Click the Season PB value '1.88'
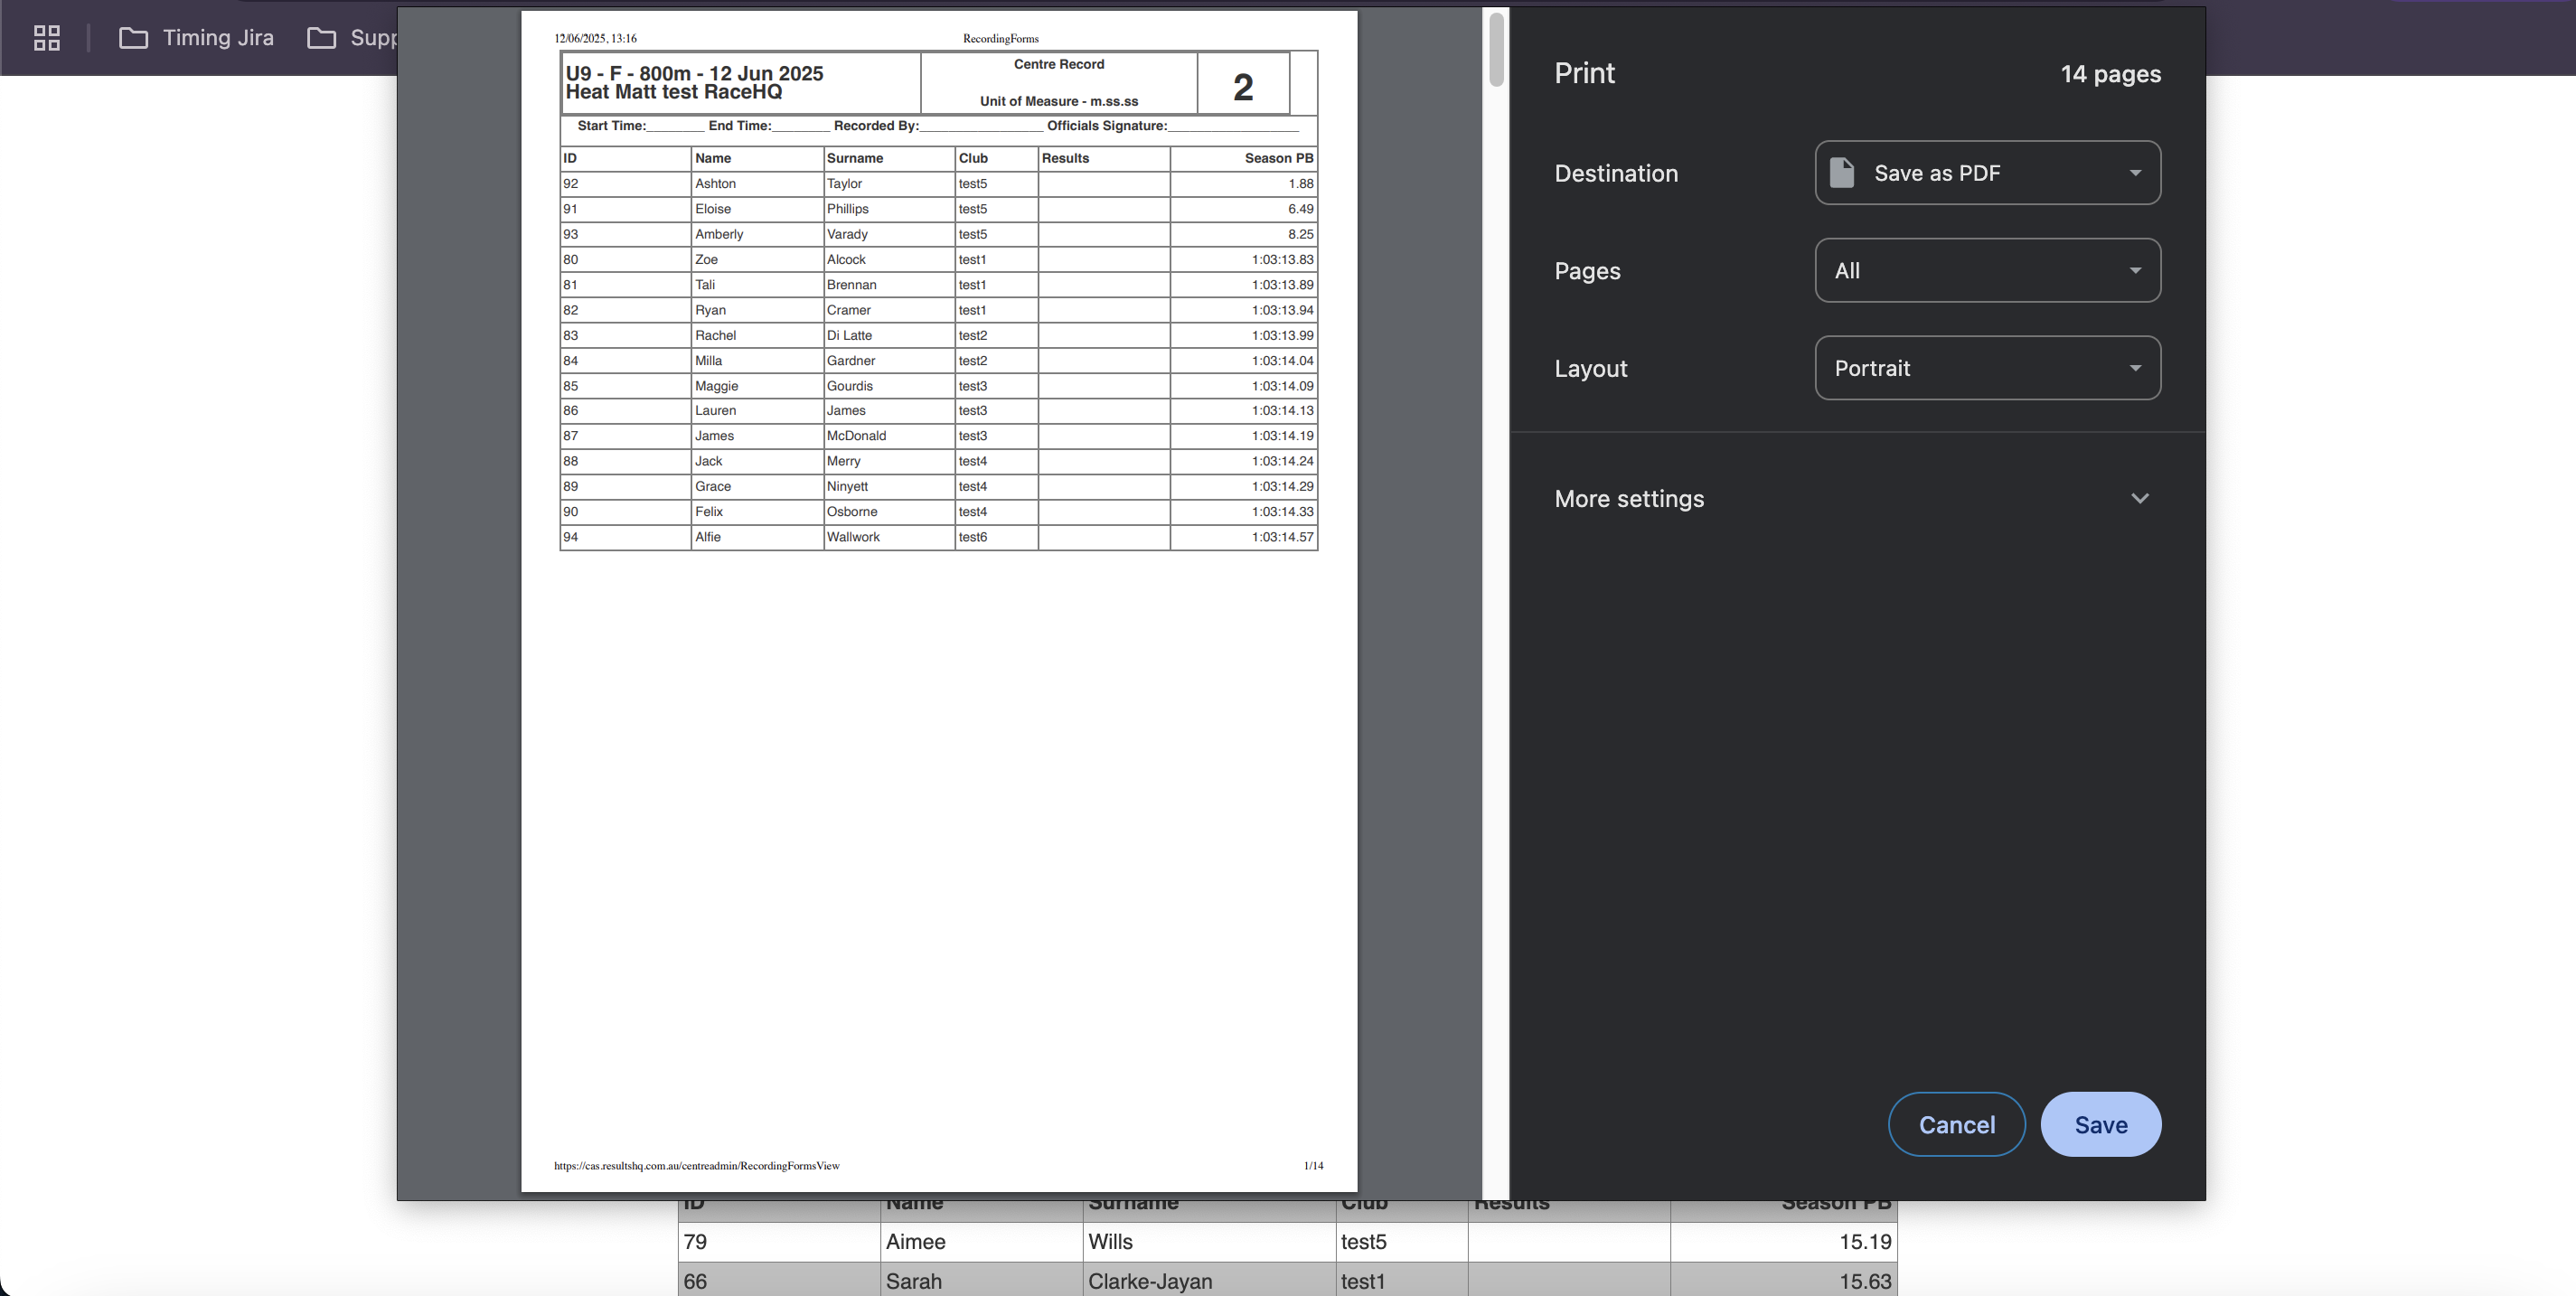Screen dimensions: 2576x1296 tap(1300, 184)
